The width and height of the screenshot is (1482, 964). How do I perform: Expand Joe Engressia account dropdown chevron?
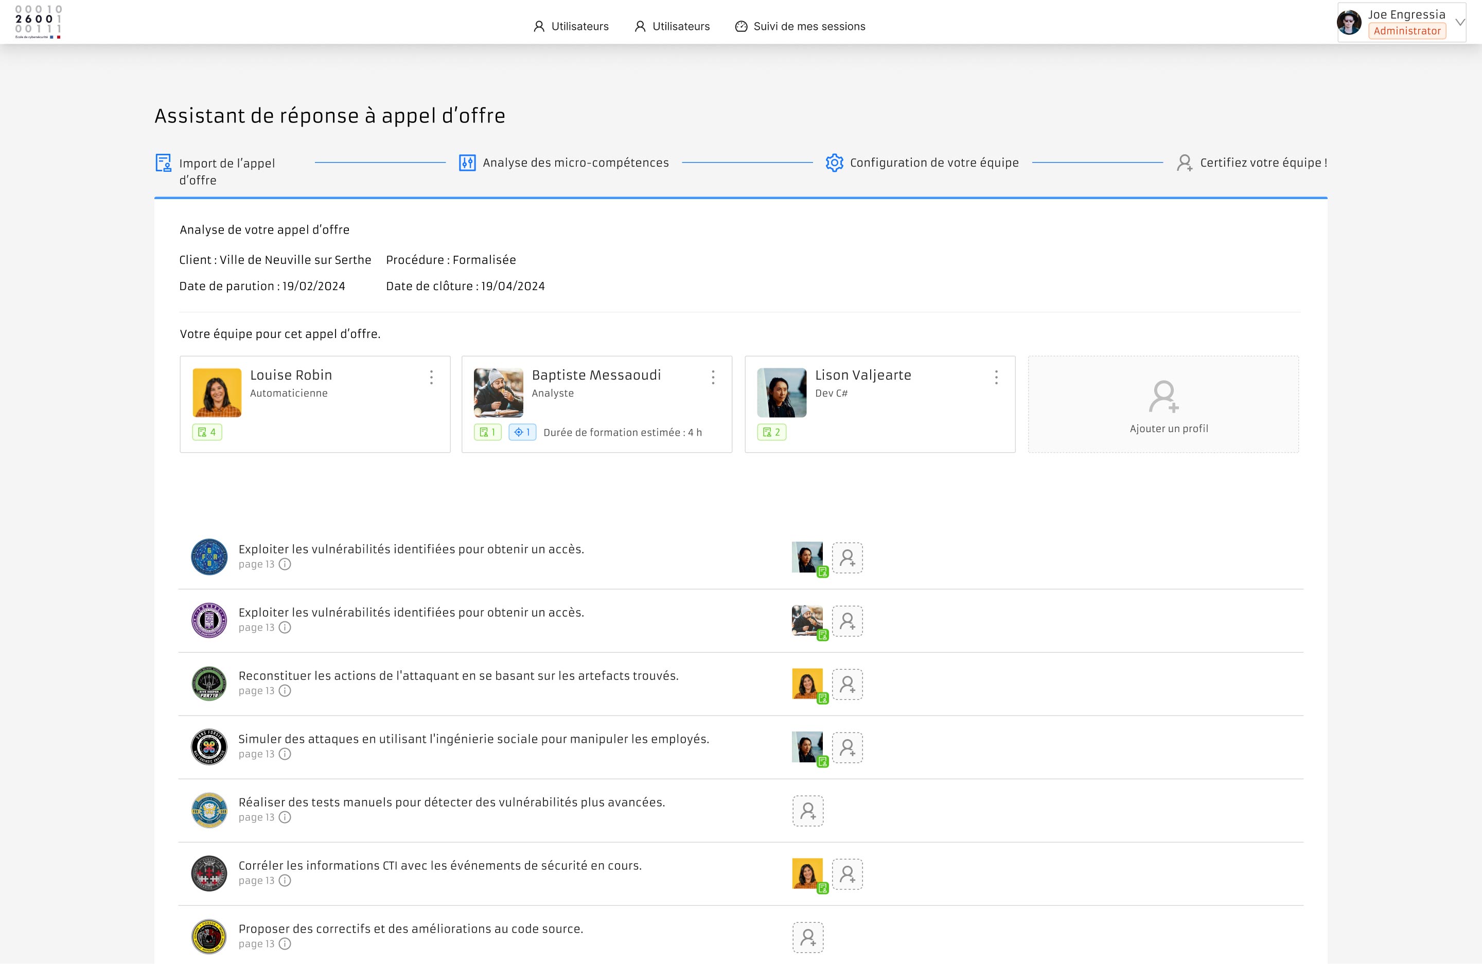pyautogui.click(x=1459, y=23)
